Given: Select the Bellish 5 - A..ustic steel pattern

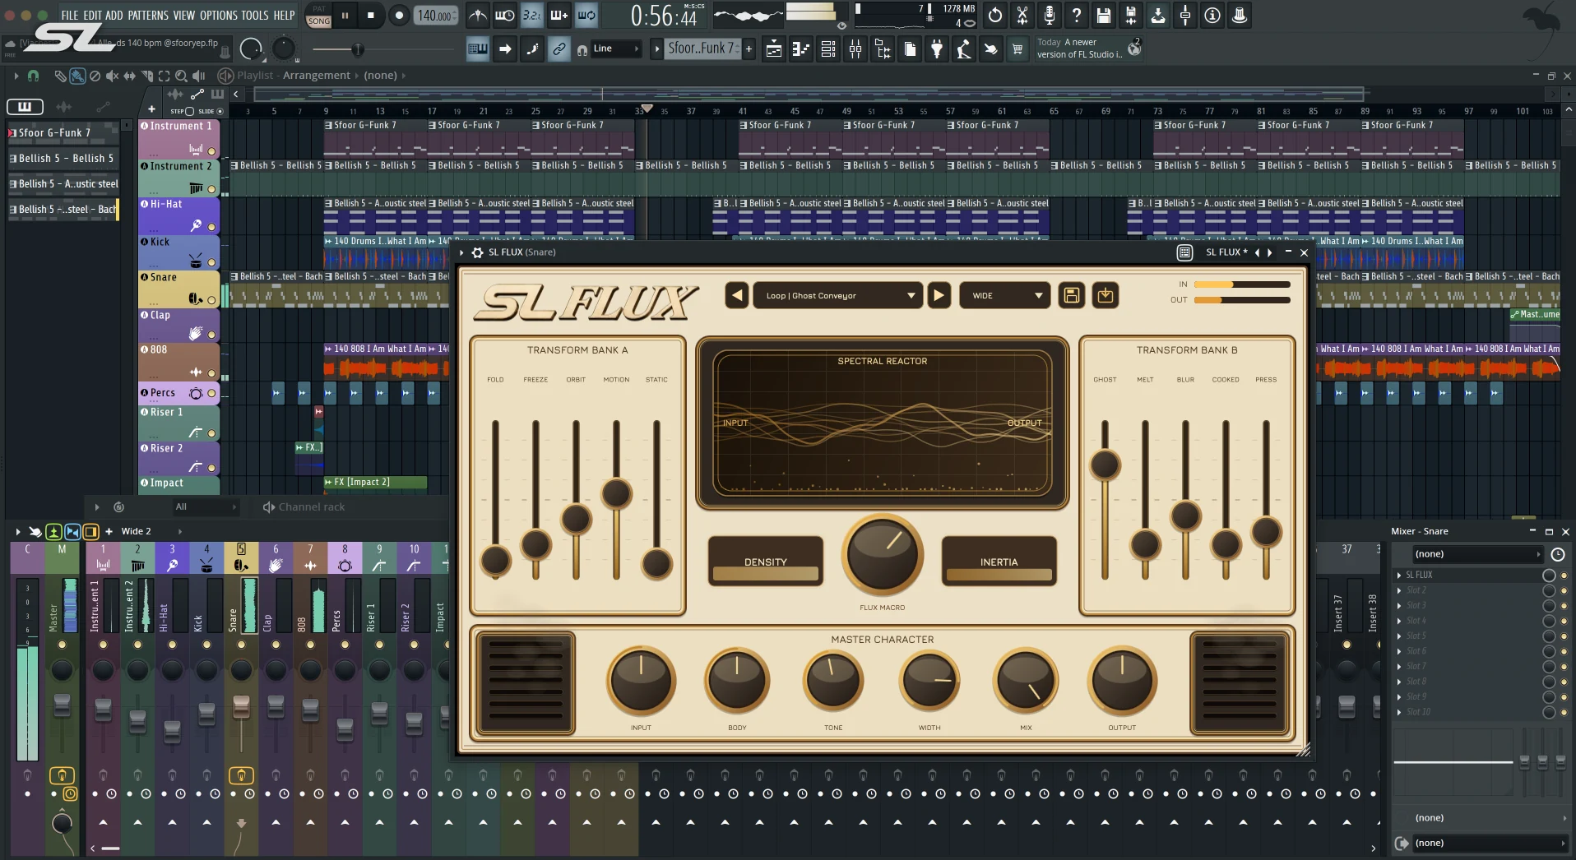Looking at the screenshot, I should (x=63, y=183).
